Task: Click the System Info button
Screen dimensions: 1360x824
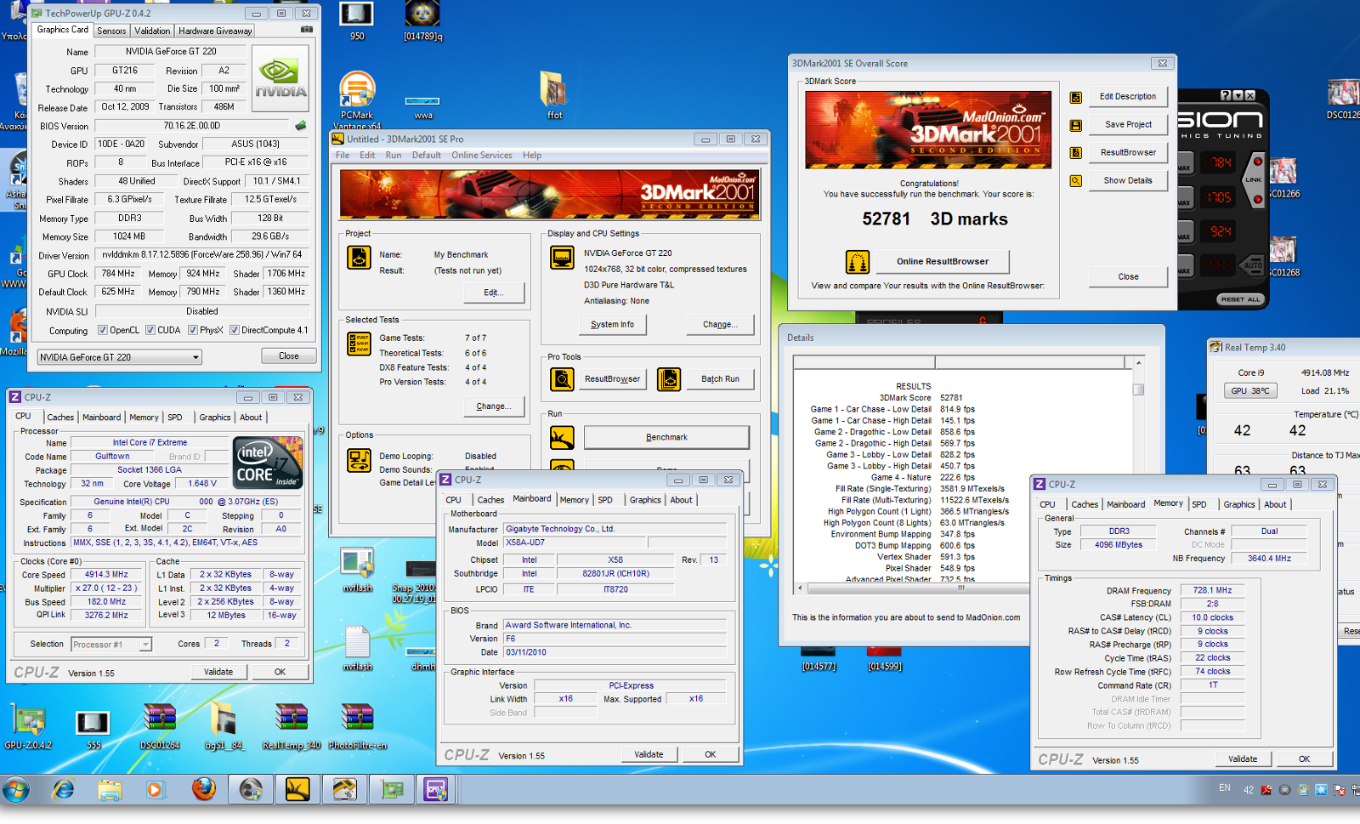Action: [612, 324]
